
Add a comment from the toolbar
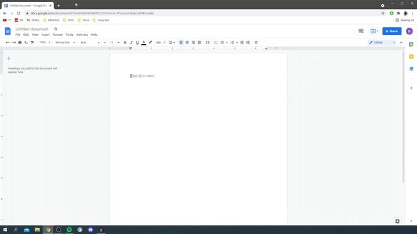click(165, 42)
